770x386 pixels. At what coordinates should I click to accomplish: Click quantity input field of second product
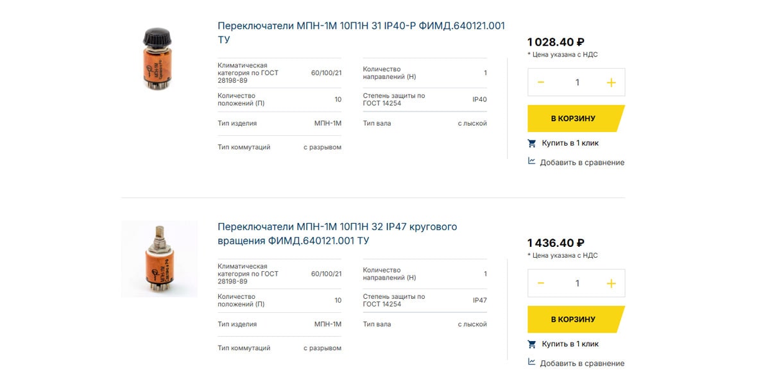(577, 283)
